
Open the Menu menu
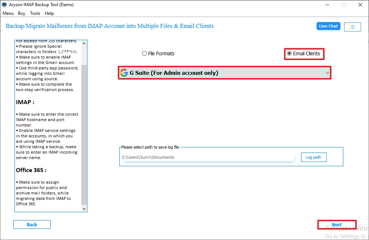coord(8,13)
